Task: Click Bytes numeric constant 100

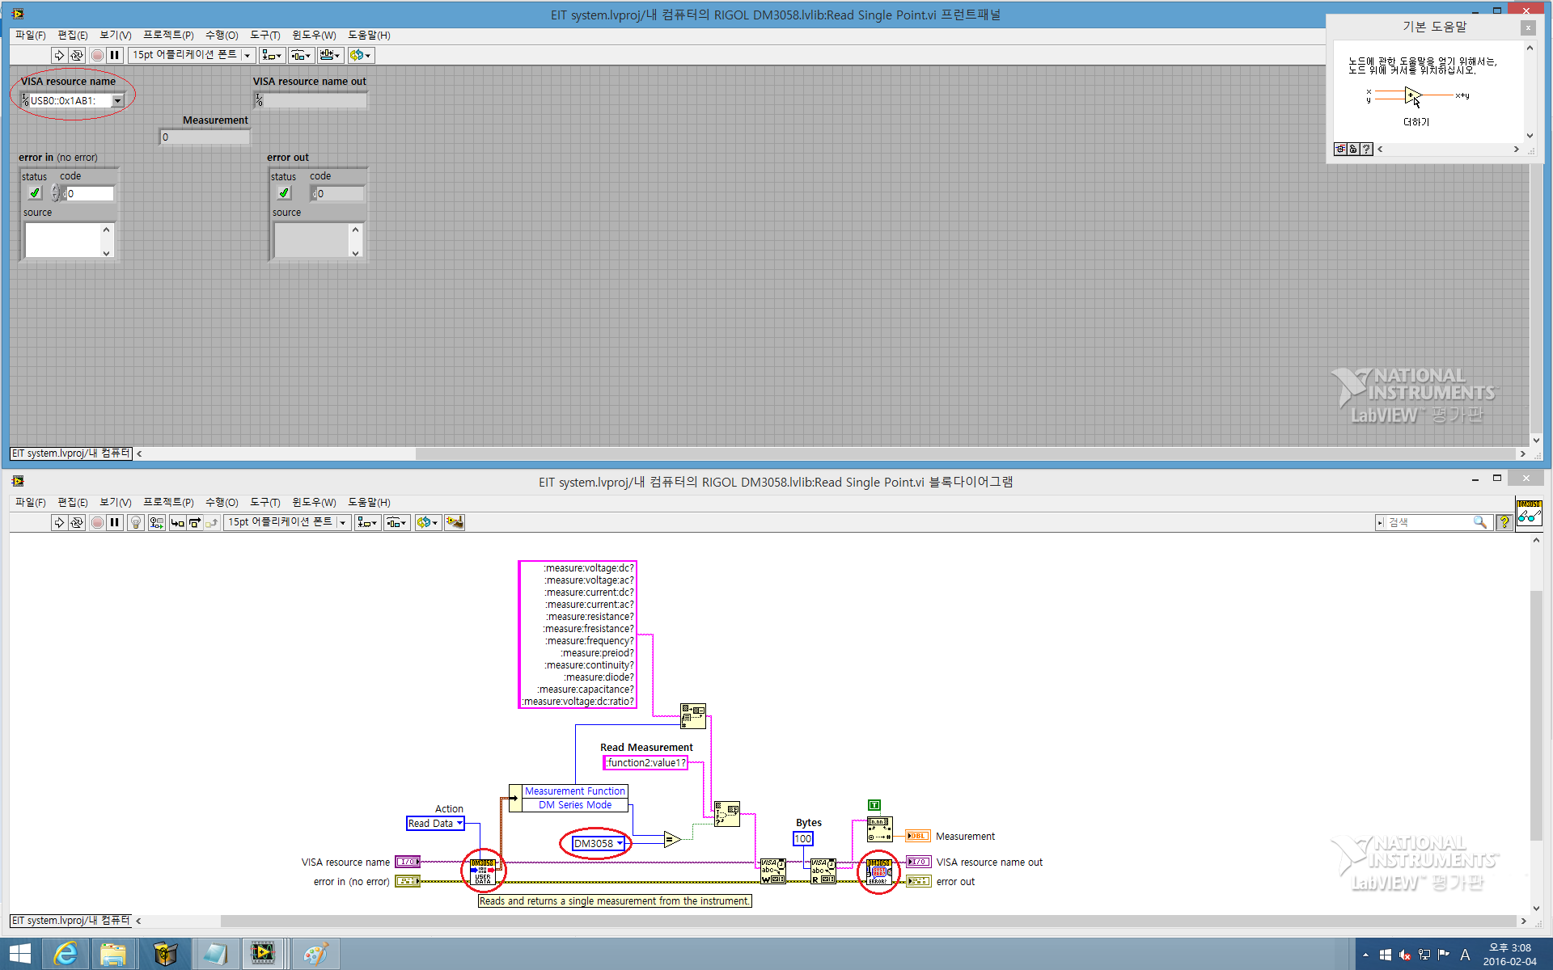Action: (802, 838)
